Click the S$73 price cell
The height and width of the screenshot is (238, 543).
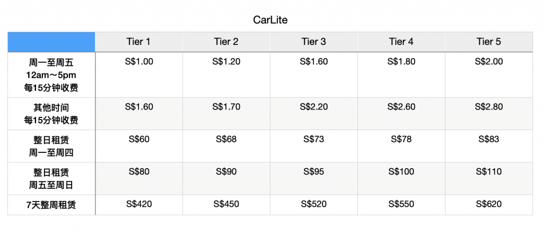coord(314,140)
